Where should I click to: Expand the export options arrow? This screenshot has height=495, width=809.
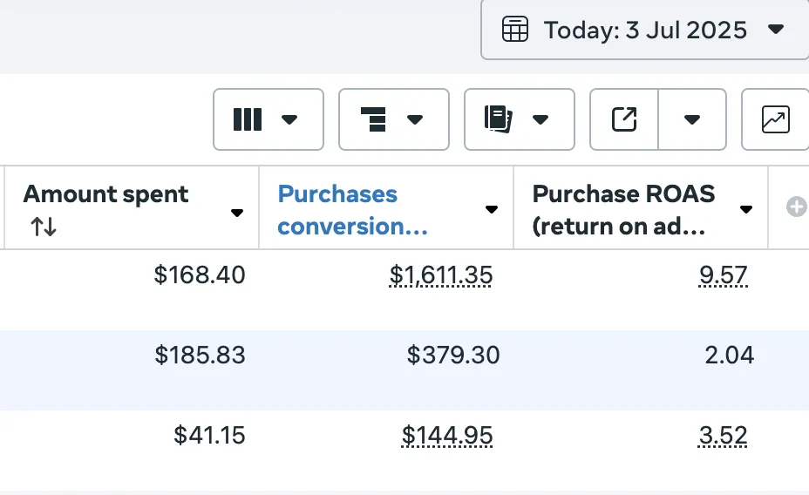pos(692,119)
